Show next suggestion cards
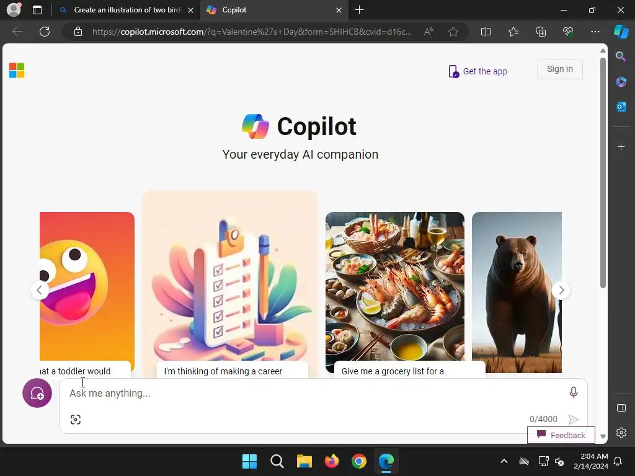 click(561, 290)
